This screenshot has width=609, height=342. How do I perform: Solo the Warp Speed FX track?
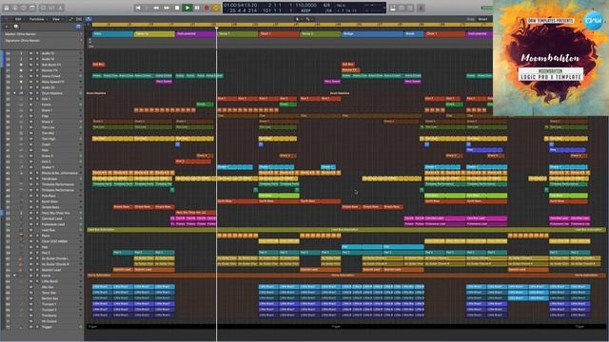(37, 82)
